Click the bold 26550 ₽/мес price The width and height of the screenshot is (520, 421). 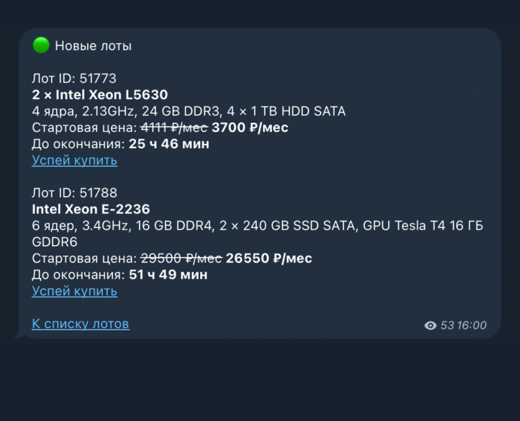(268, 258)
